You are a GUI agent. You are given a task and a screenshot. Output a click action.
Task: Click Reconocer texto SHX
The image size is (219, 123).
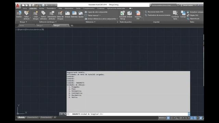pos(154,12)
